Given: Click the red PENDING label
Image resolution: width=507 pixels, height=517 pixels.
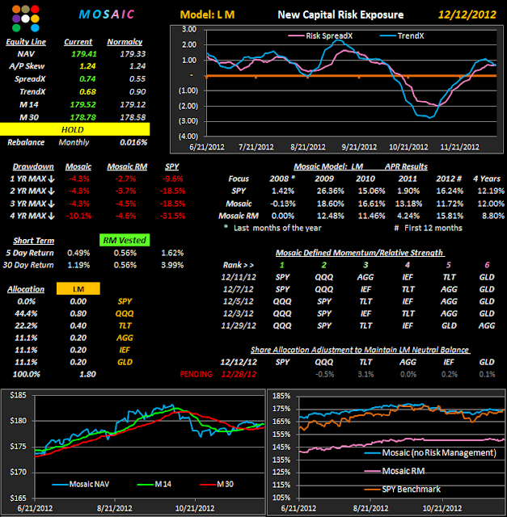Looking at the screenshot, I should tap(196, 375).
